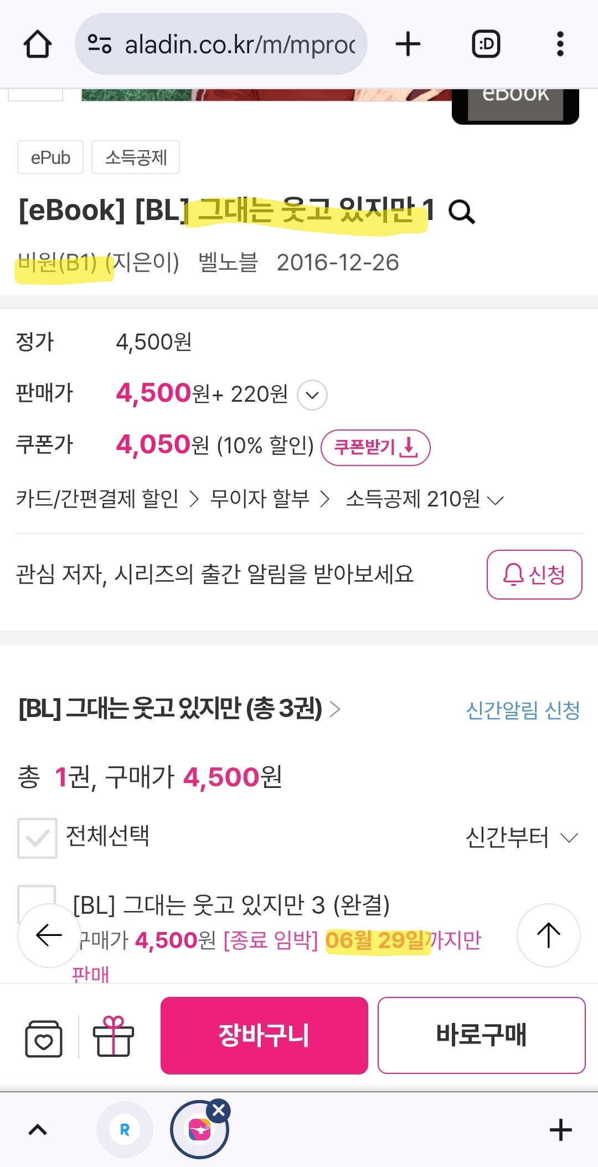Open the 무이자 할부 information
The height and width of the screenshot is (1167, 598).
click(270, 499)
